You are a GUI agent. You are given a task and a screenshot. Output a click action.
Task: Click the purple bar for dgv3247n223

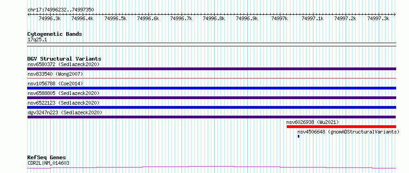(211, 117)
